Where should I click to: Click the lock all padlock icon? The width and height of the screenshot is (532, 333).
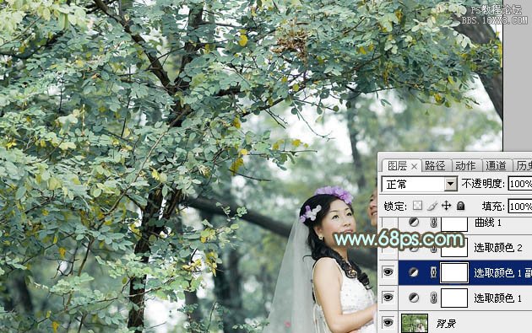coord(460,206)
